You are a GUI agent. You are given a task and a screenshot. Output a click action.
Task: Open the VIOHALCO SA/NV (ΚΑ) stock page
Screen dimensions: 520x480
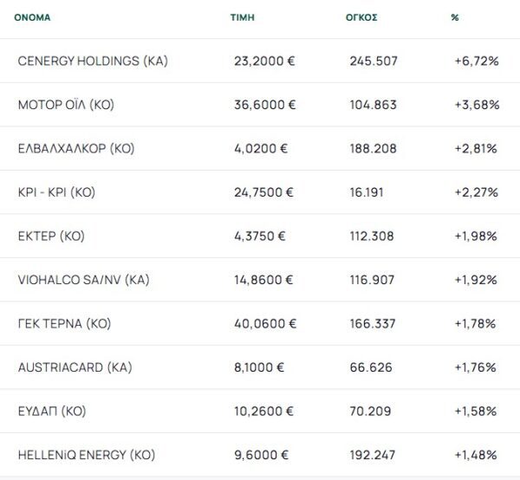(x=83, y=280)
